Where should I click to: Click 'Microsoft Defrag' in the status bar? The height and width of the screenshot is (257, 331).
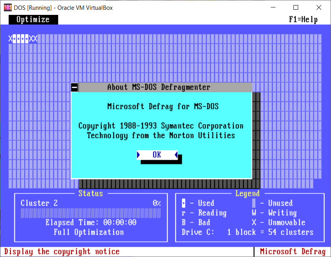tap(293, 252)
